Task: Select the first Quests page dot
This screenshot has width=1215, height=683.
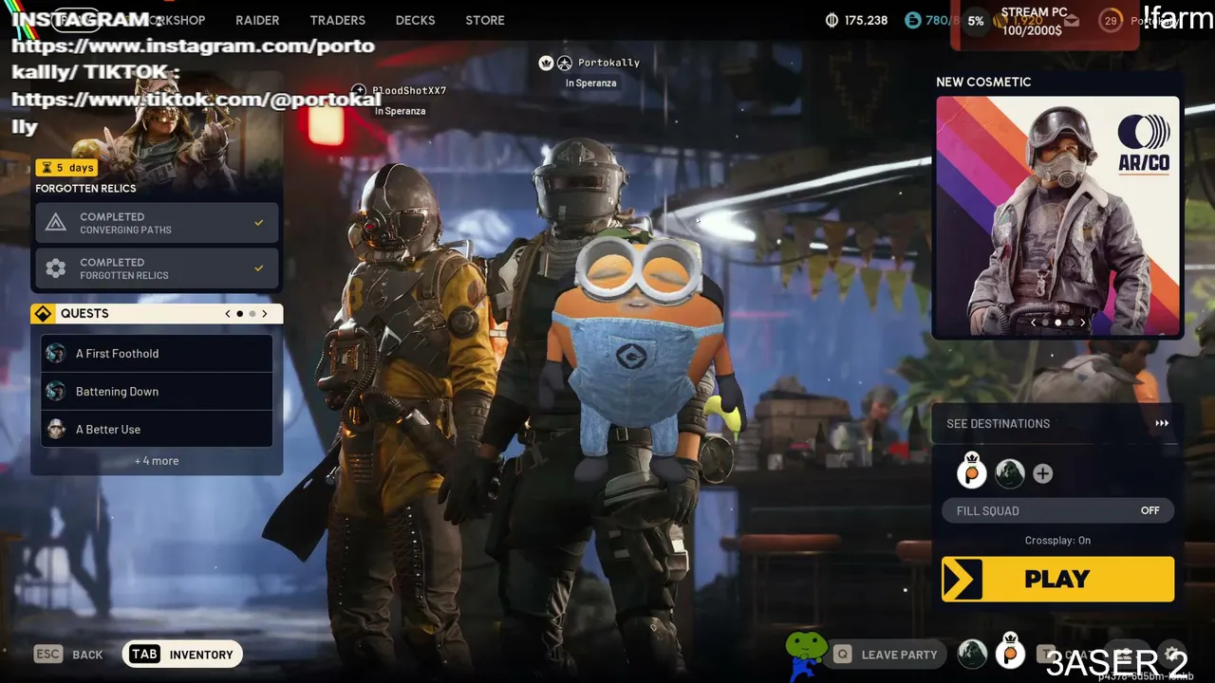Action: point(239,314)
